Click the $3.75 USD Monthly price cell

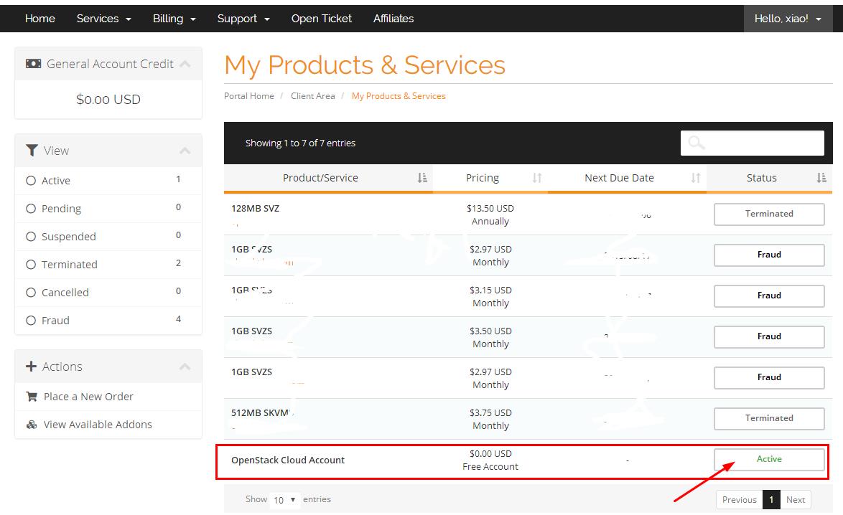click(490, 420)
